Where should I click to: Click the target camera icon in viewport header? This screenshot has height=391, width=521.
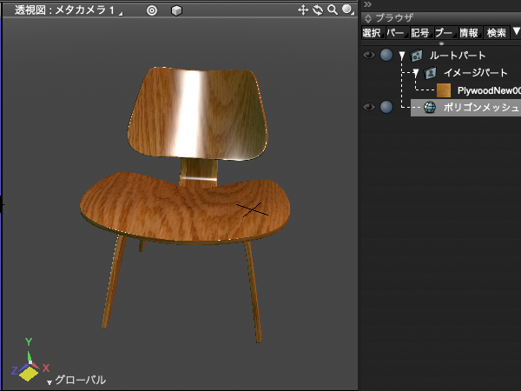[152, 10]
